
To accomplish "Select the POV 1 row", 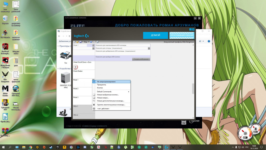I will click(84, 109).
